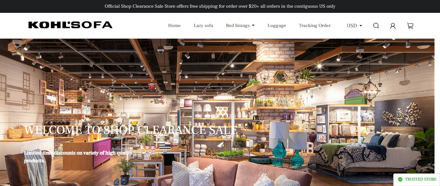Click the Trusted Store badge text
Image resolution: width=440 pixels, height=186 pixels.
pyautogui.click(x=421, y=179)
